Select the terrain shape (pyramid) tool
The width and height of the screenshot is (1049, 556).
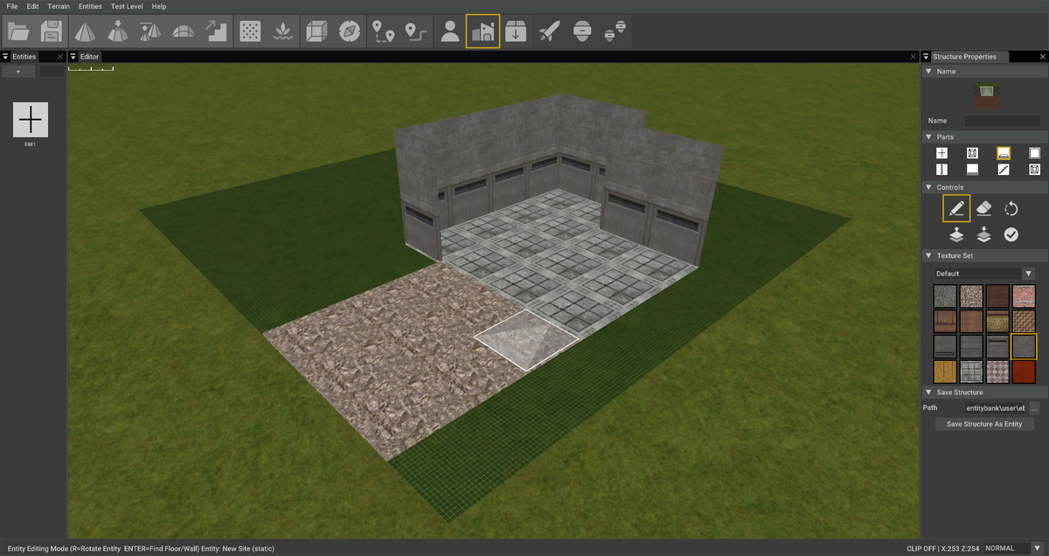point(85,31)
